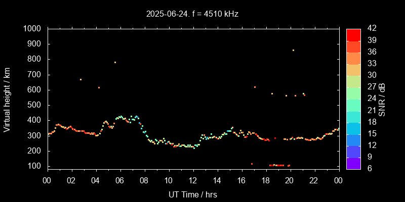Image resolution: width=405 pixels, height=202 pixels.
Task: Select the isolated data point near 860 km
Action: click(x=293, y=50)
